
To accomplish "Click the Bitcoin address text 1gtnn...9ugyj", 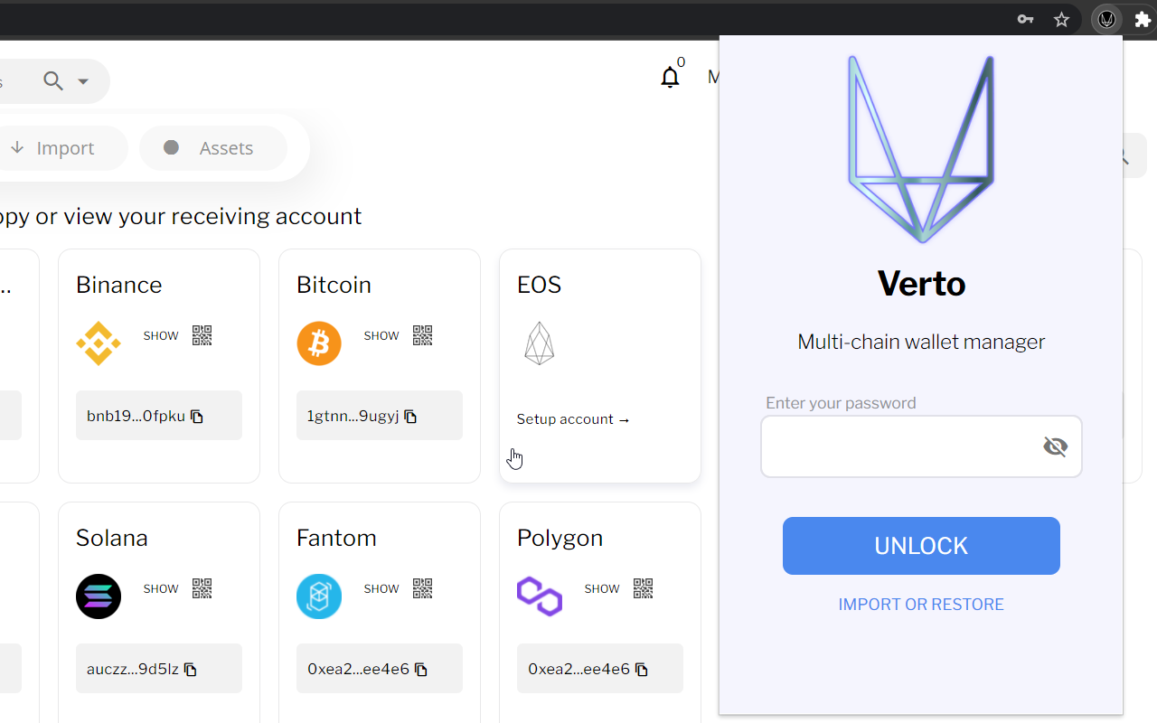I will click(353, 417).
